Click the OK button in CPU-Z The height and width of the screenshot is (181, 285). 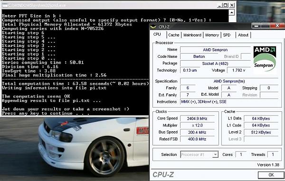(x=271, y=175)
